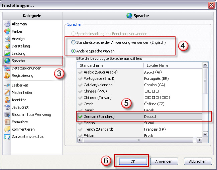
Task: Click the horizontal scroll left arrow
Action: point(80,140)
